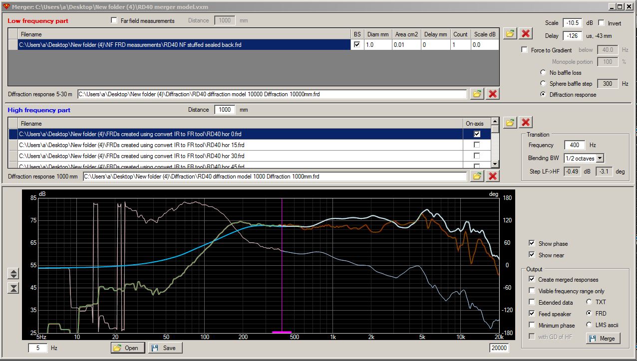Remove low frequency file with red X
The image size is (637, 361).
point(525,33)
